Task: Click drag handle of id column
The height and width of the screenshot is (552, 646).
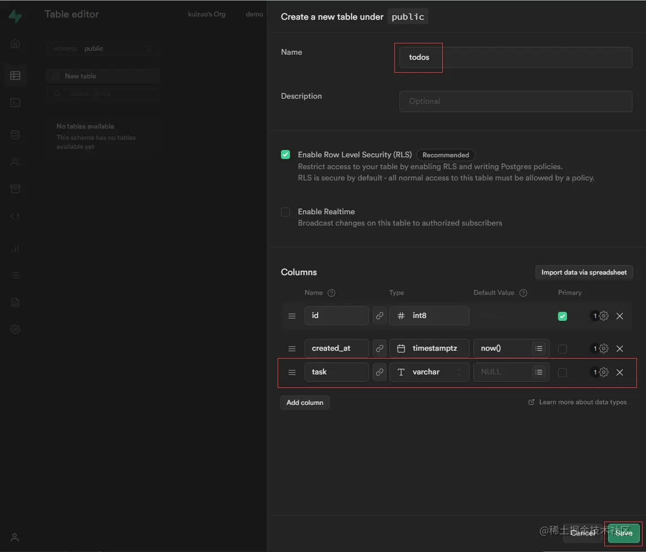Action: (x=292, y=316)
